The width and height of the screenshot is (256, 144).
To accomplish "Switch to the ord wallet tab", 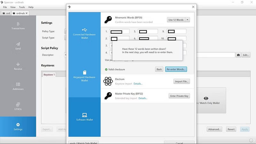I will (x=6, y=13).
